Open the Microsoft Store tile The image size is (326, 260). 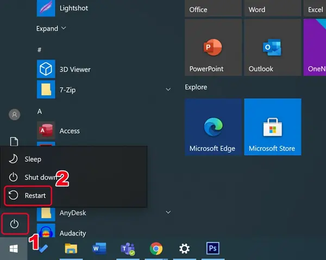273,127
